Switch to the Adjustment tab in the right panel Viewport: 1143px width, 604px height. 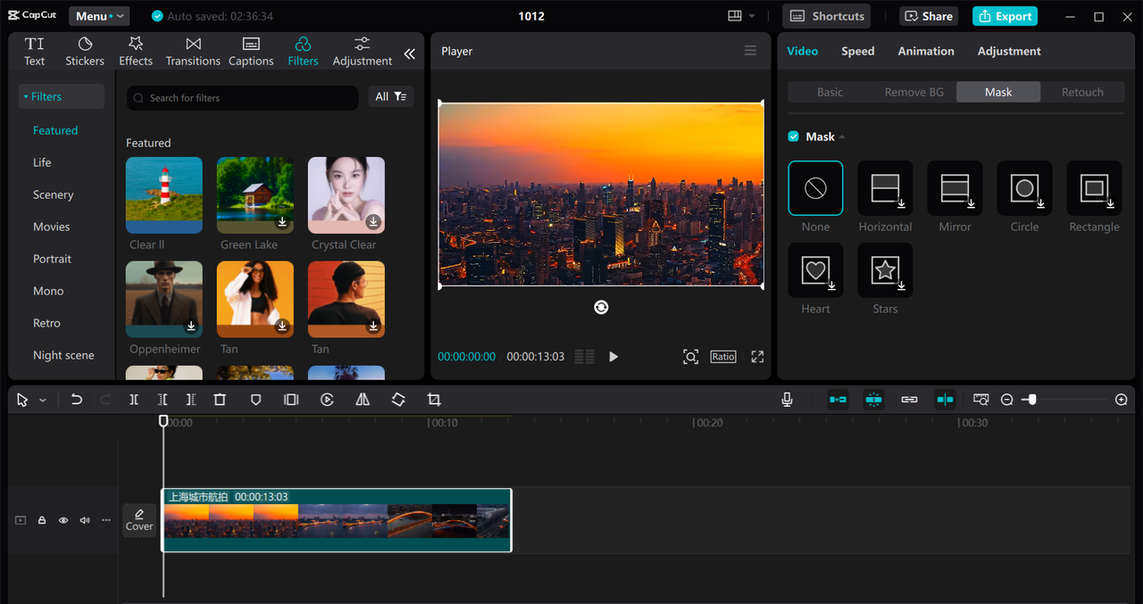point(1009,51)
